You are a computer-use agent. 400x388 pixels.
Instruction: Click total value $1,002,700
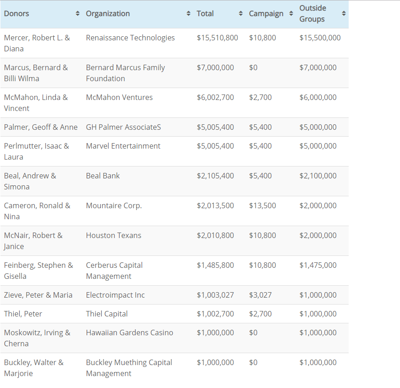coord(215,314)
